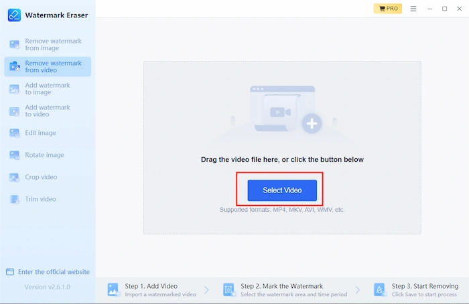This screenshot has width=469, height=304.
Task: Click the Select Video button
Action: point(282,190)
